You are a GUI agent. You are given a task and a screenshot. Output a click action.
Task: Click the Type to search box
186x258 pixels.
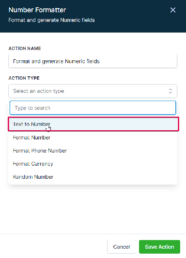pyautogui.click(x=93, y=108)
